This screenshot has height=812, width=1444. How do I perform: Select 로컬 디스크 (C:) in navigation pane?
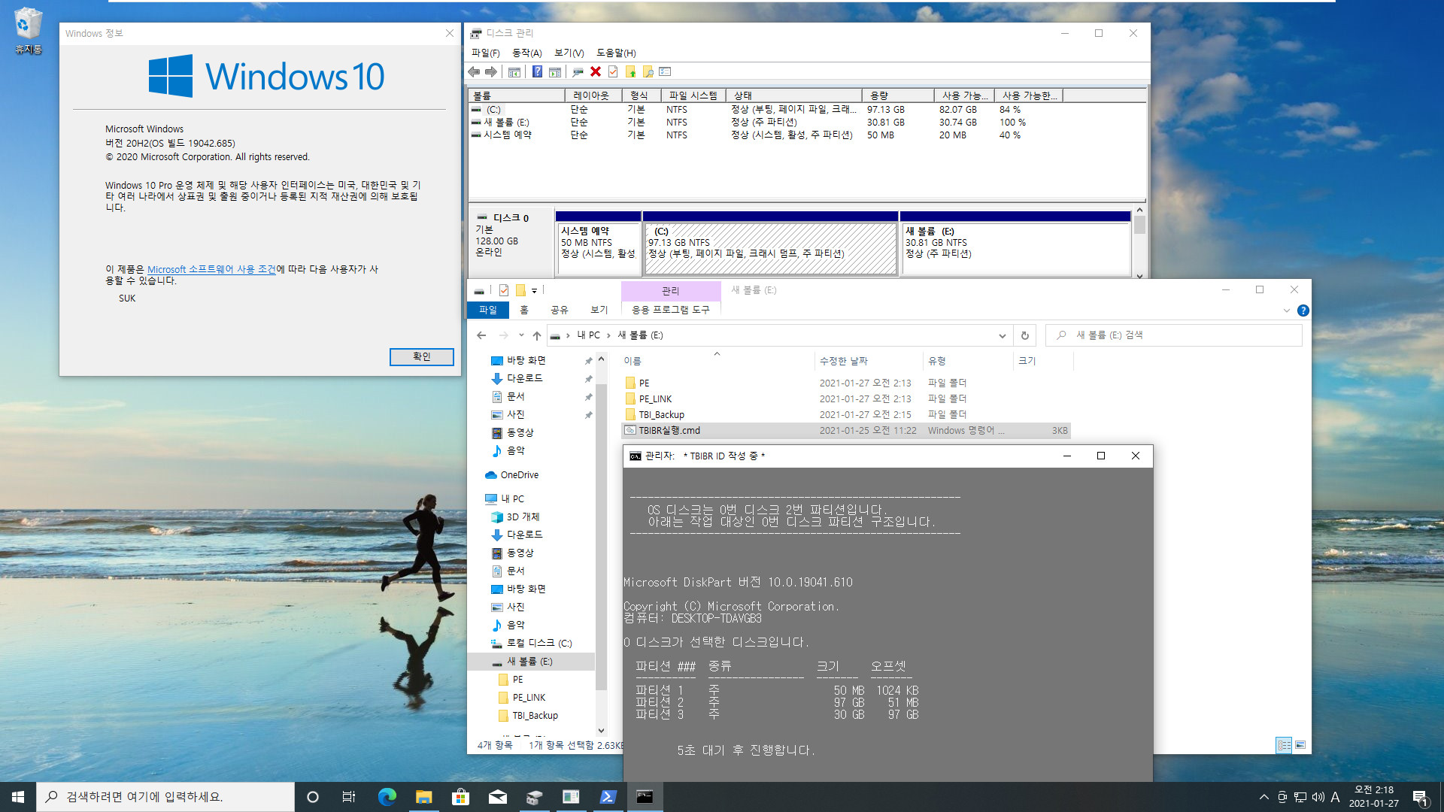tap(538, 644)
